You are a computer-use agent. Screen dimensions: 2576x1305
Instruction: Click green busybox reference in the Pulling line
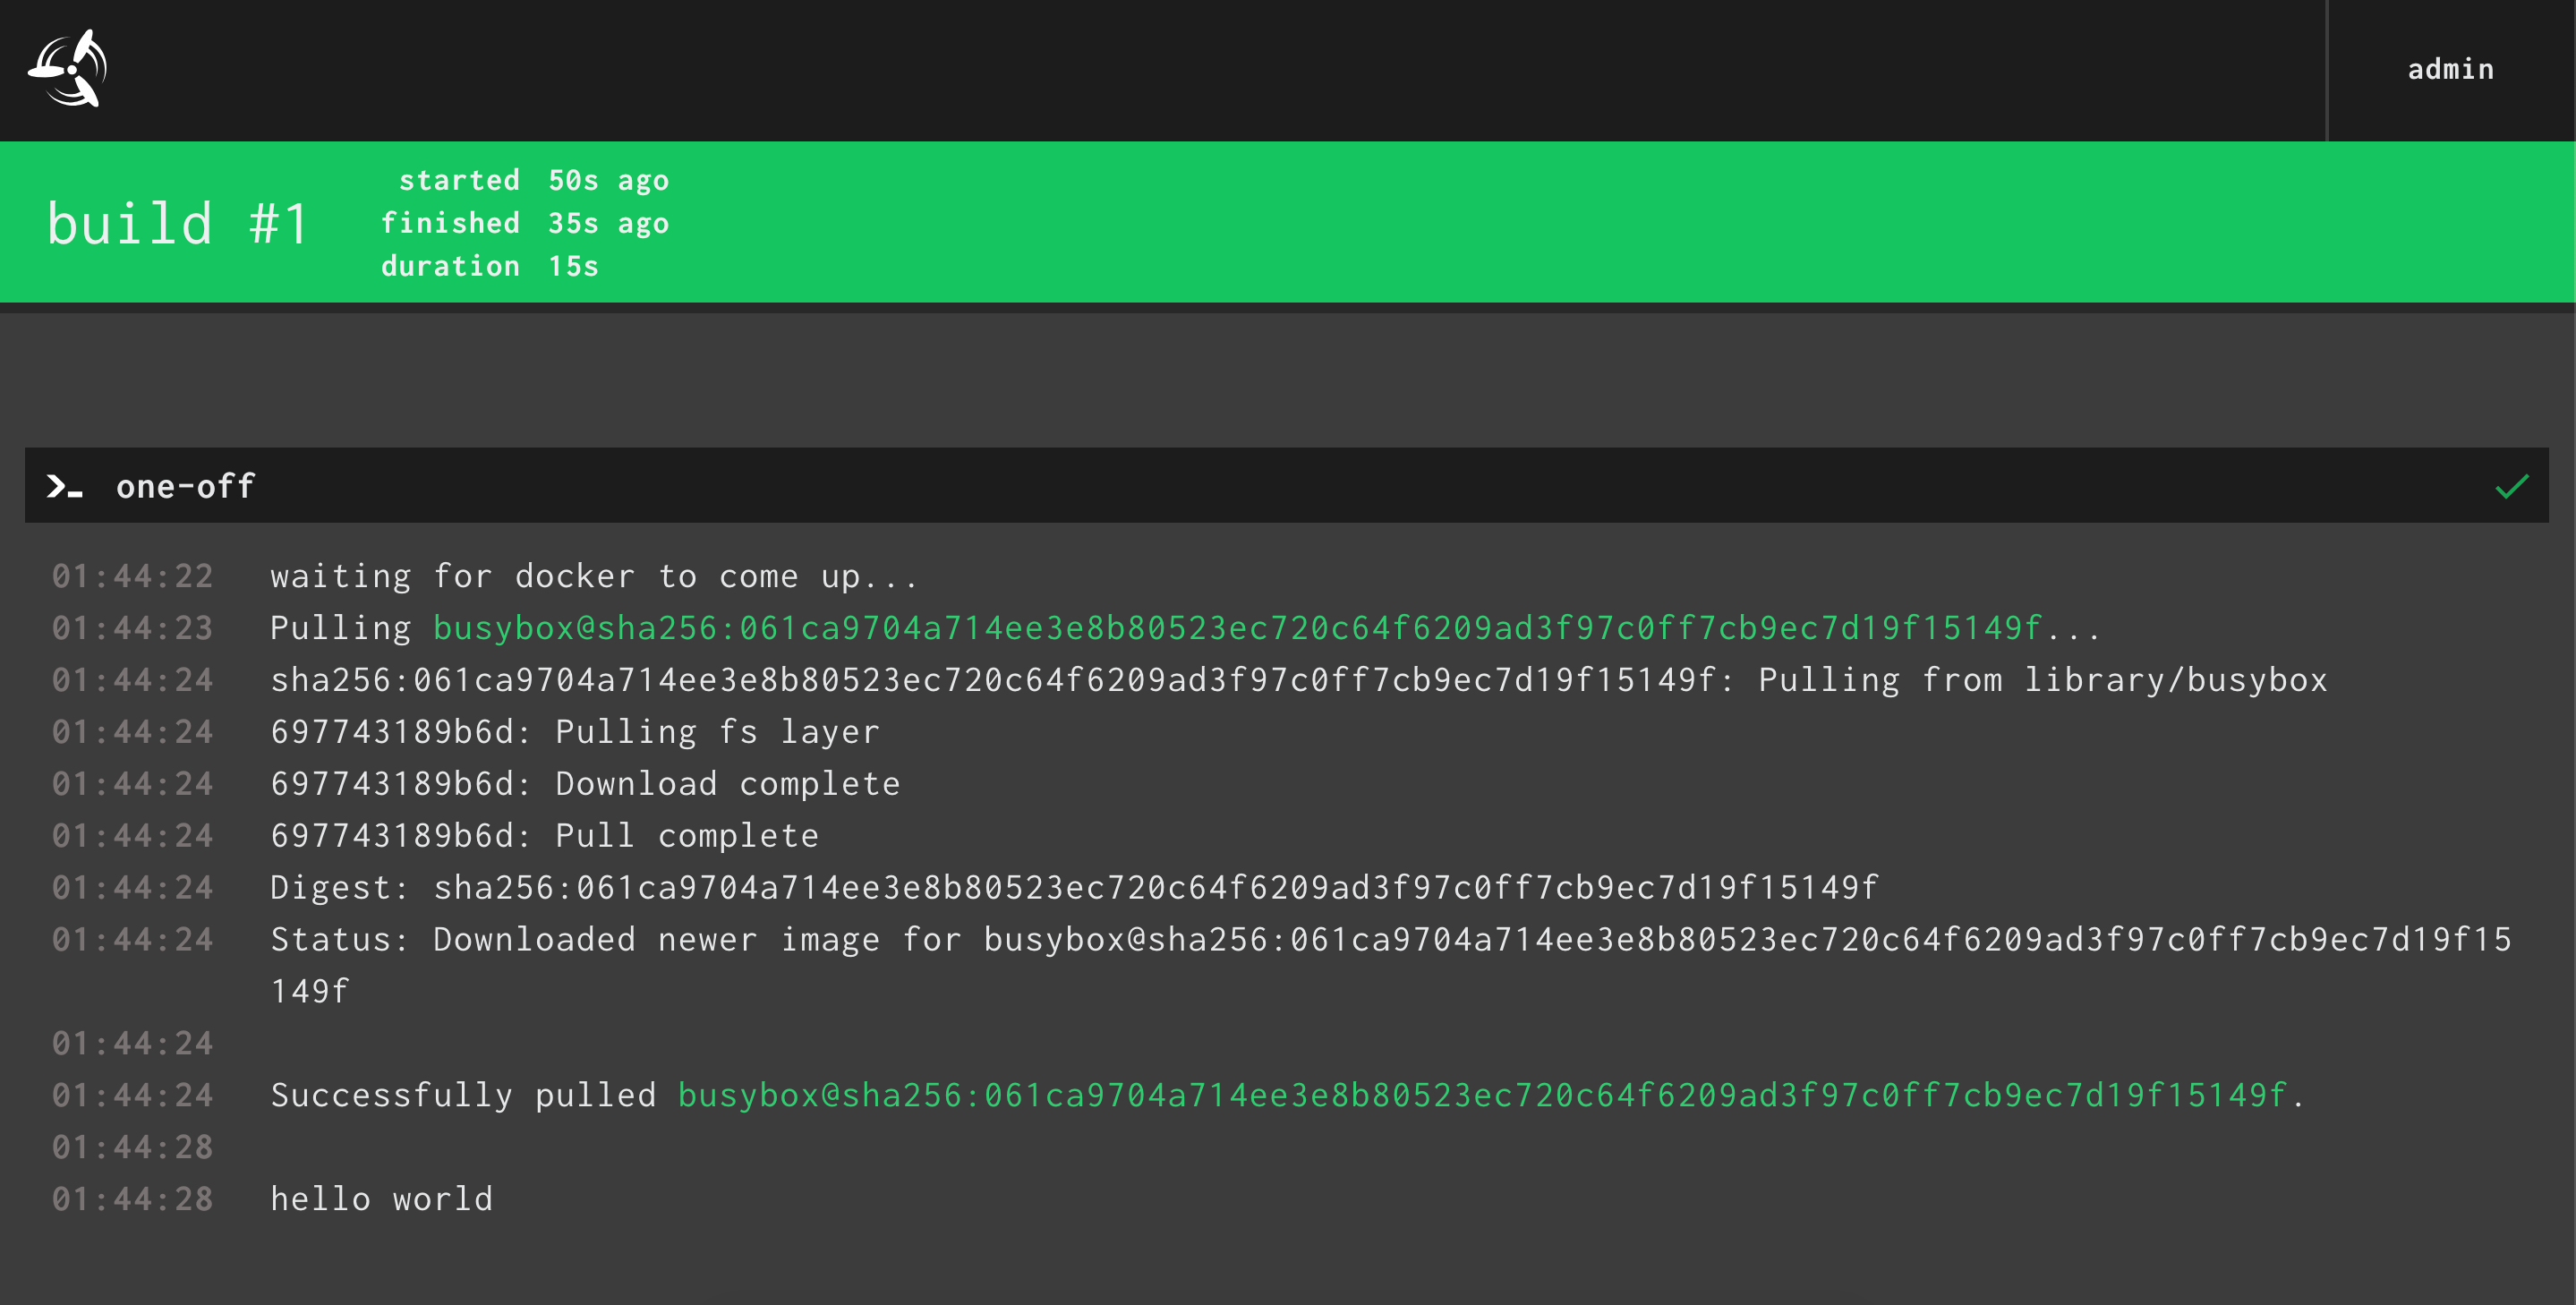coord(1237,628)
